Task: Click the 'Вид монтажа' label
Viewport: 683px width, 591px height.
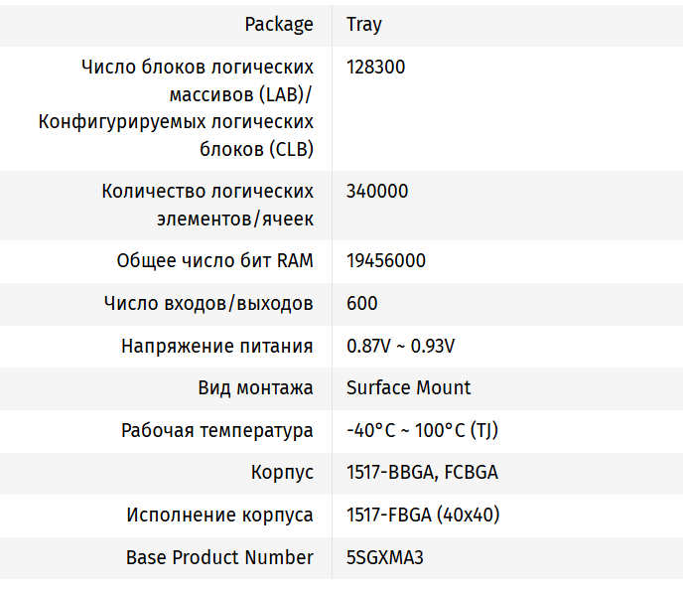Action: point(255,387)
